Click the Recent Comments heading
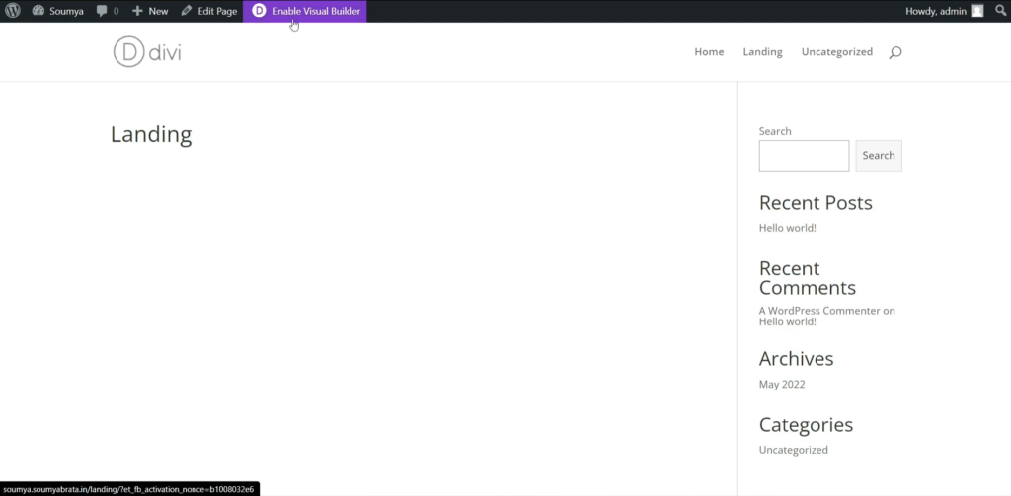Image resolution: width=1011 pixels, height=496 pixels. (x=808, y=278)
